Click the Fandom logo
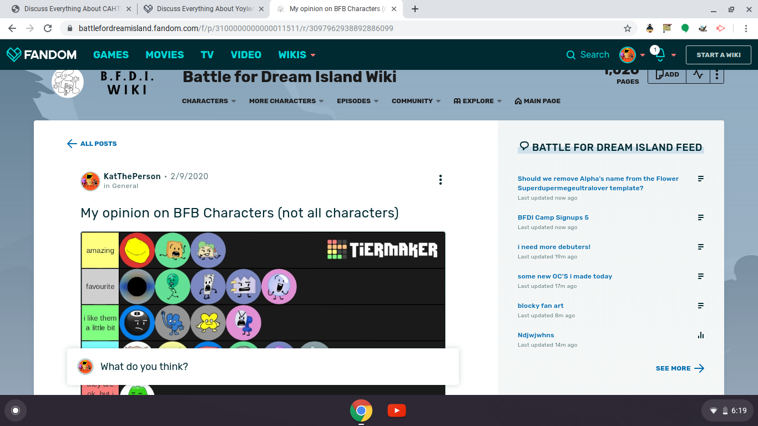Image resolution: width=758 pixels, height=426 pixels. (x=42, y=54)
